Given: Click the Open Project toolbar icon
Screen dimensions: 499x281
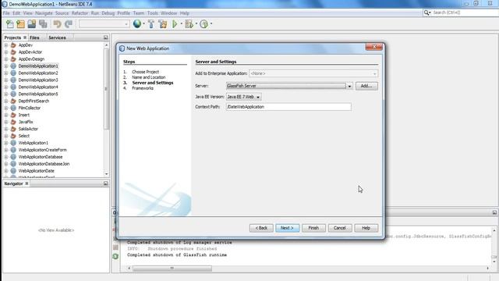Looking at the screenshot, I should coord(32,24).
